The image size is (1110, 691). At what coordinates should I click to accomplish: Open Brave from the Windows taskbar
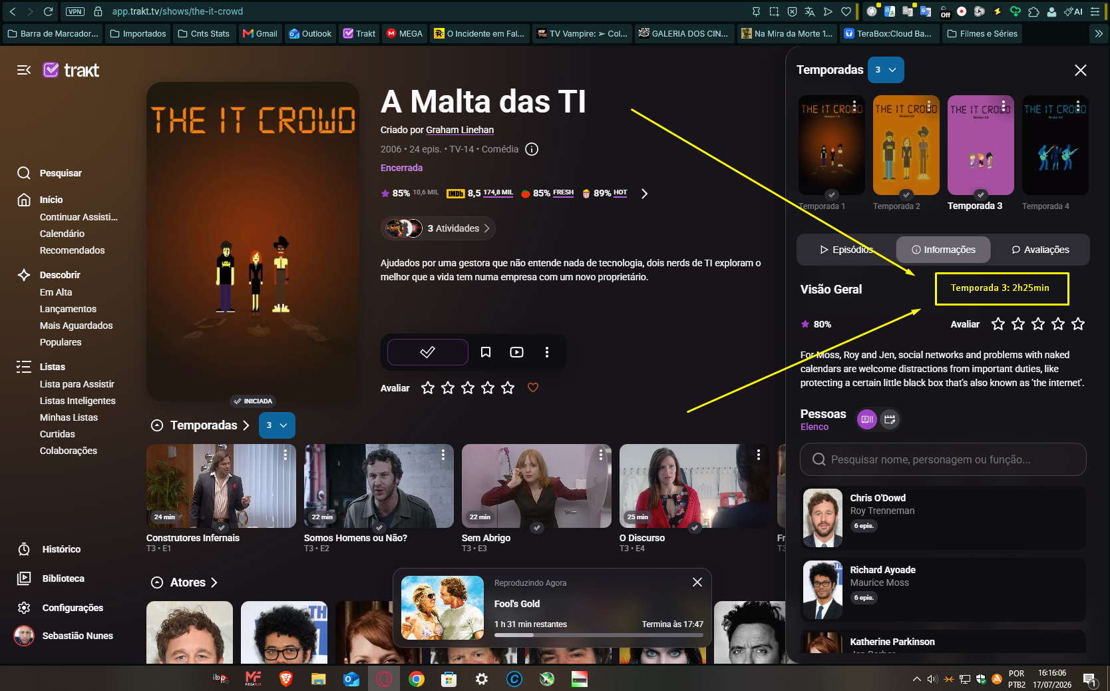(x=286, y=679)
